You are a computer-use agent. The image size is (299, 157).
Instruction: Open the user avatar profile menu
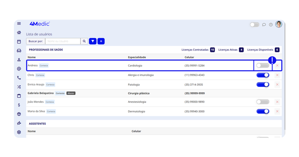tap(279, 24)
